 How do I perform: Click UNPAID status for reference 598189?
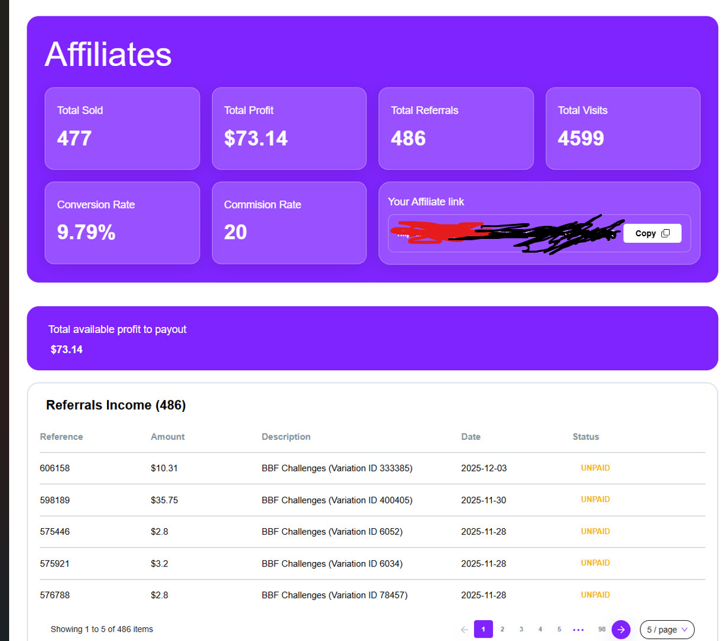point(595,499)
